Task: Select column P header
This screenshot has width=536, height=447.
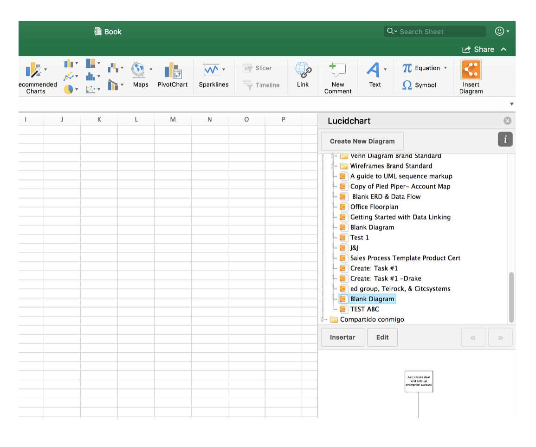Action: [284, 119]
